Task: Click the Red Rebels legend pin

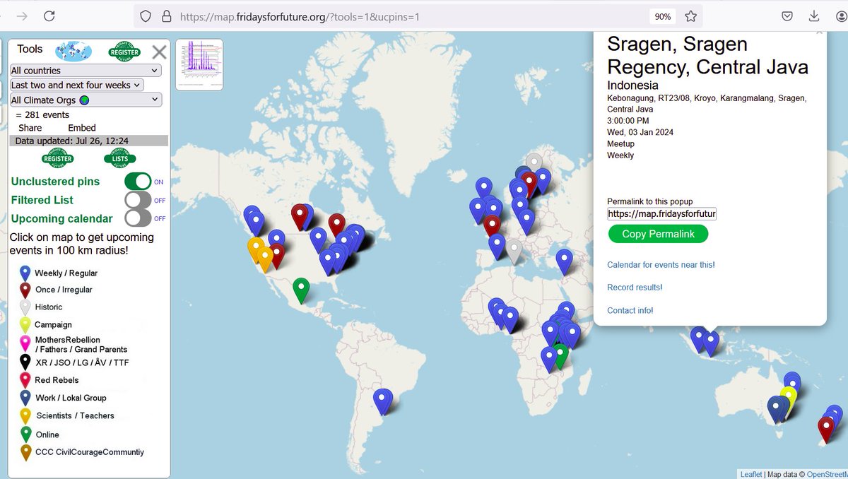Action: [x=25, y=380]
